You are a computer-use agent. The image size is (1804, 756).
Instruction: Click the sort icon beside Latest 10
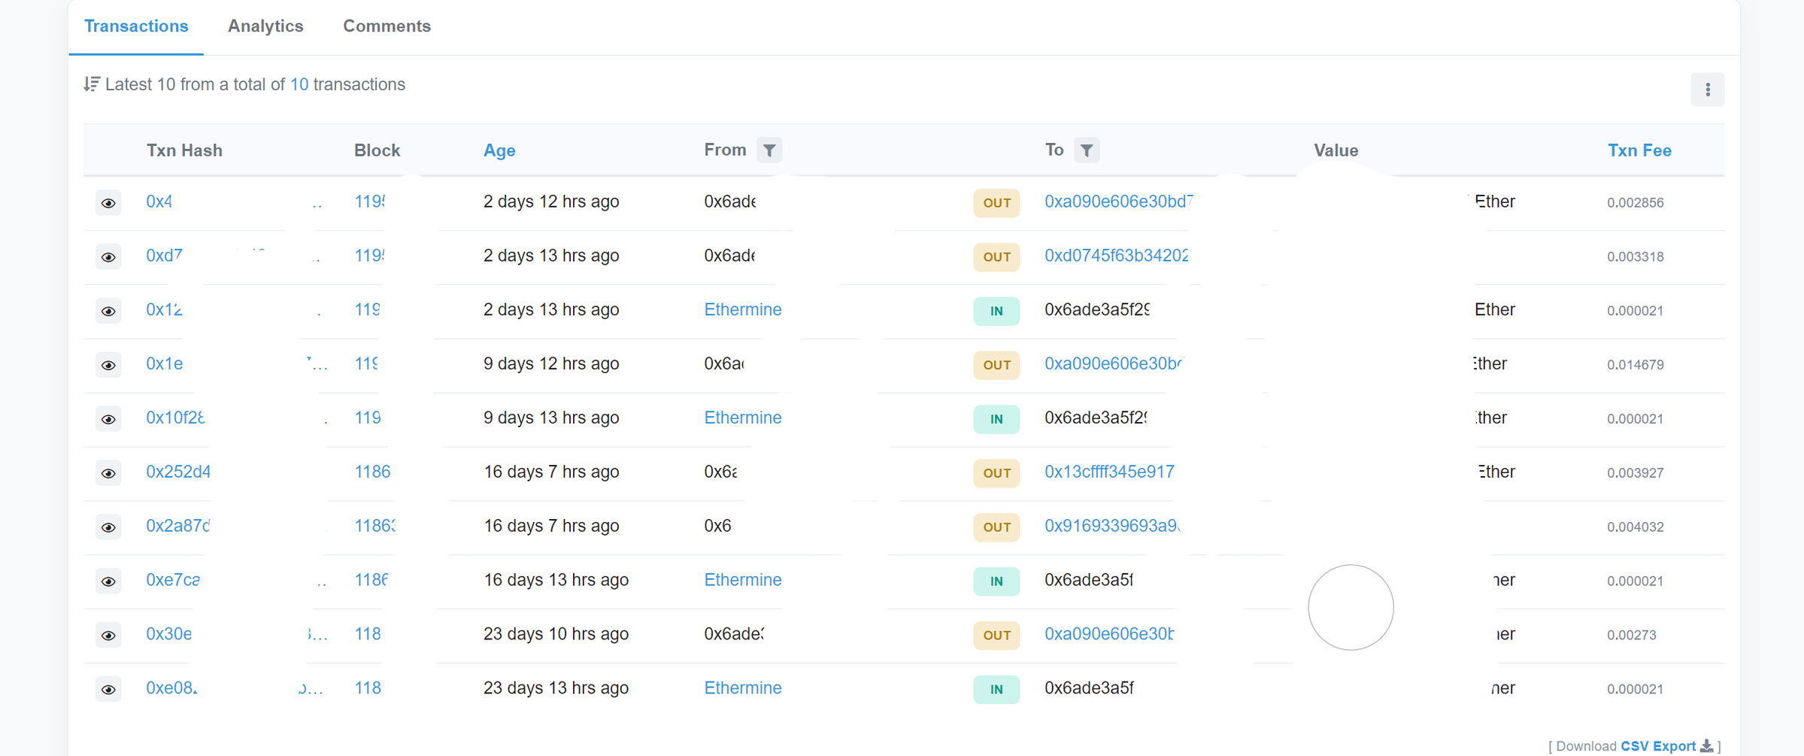(x=92, y=84)
